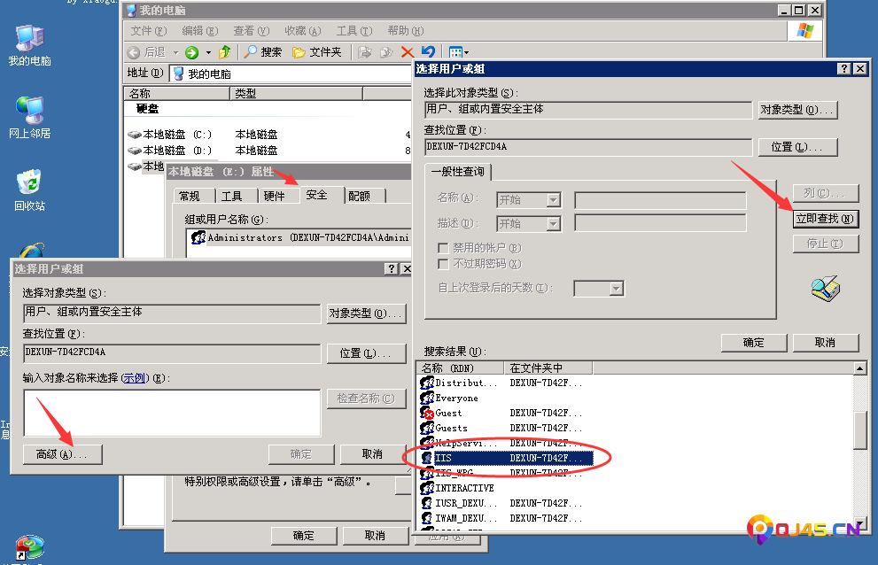Click the blue Undo arrow icon

[x=429, y=52]
